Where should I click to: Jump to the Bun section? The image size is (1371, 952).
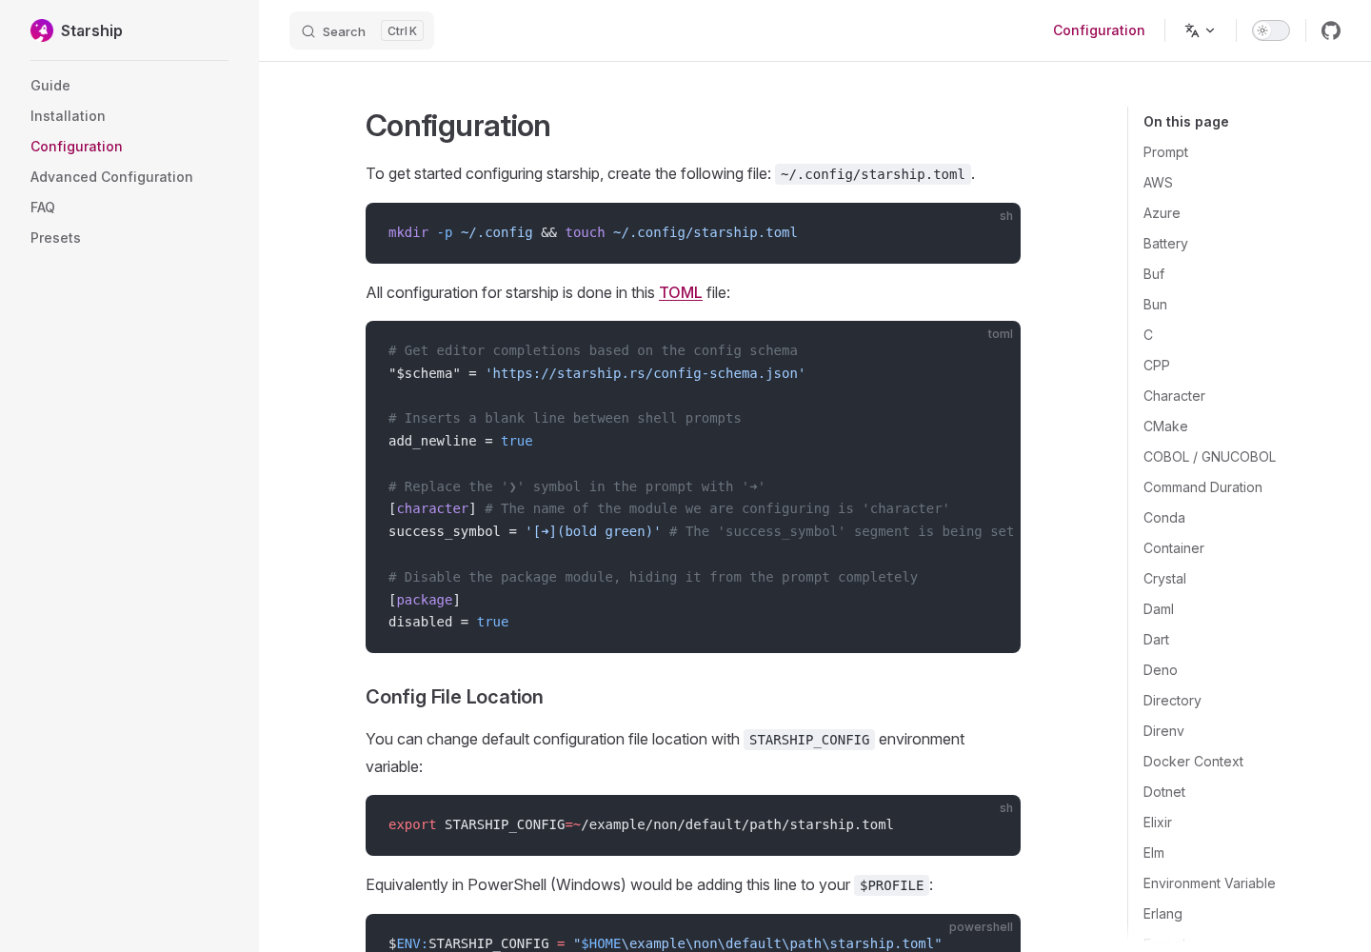1155,305
